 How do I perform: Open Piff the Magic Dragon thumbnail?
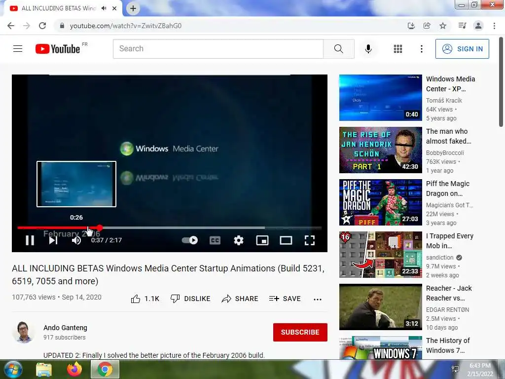tap(380, 202)
